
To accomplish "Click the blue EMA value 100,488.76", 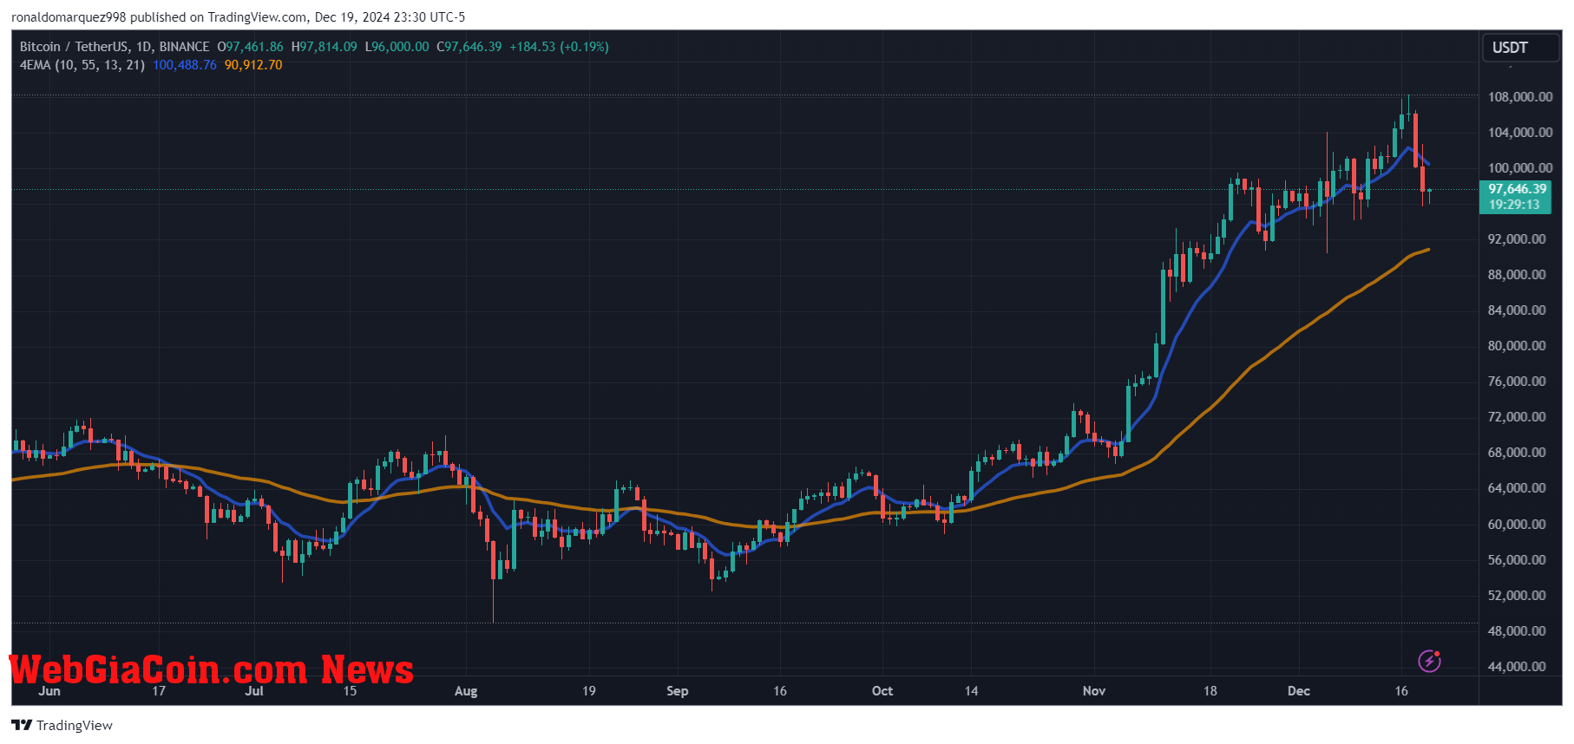I will (185, 65).
